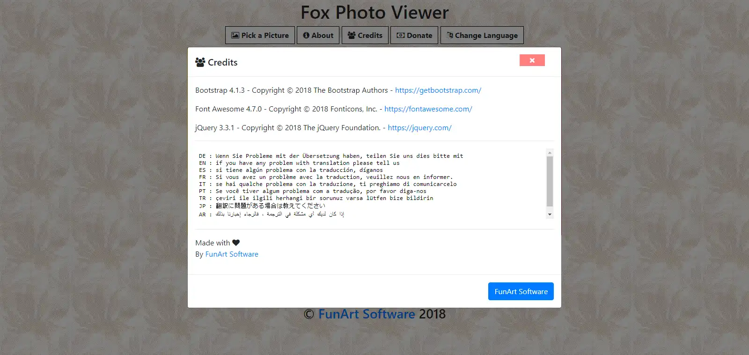Open FunArt Software link in page footer
The image size is (749, 355).
(x=367, y=314)
